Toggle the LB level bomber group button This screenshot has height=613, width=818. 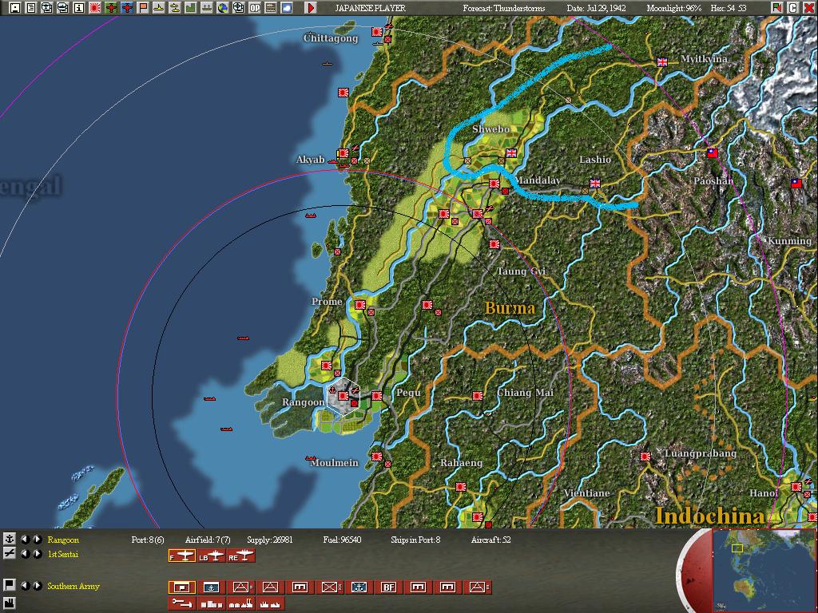[211, 556]
